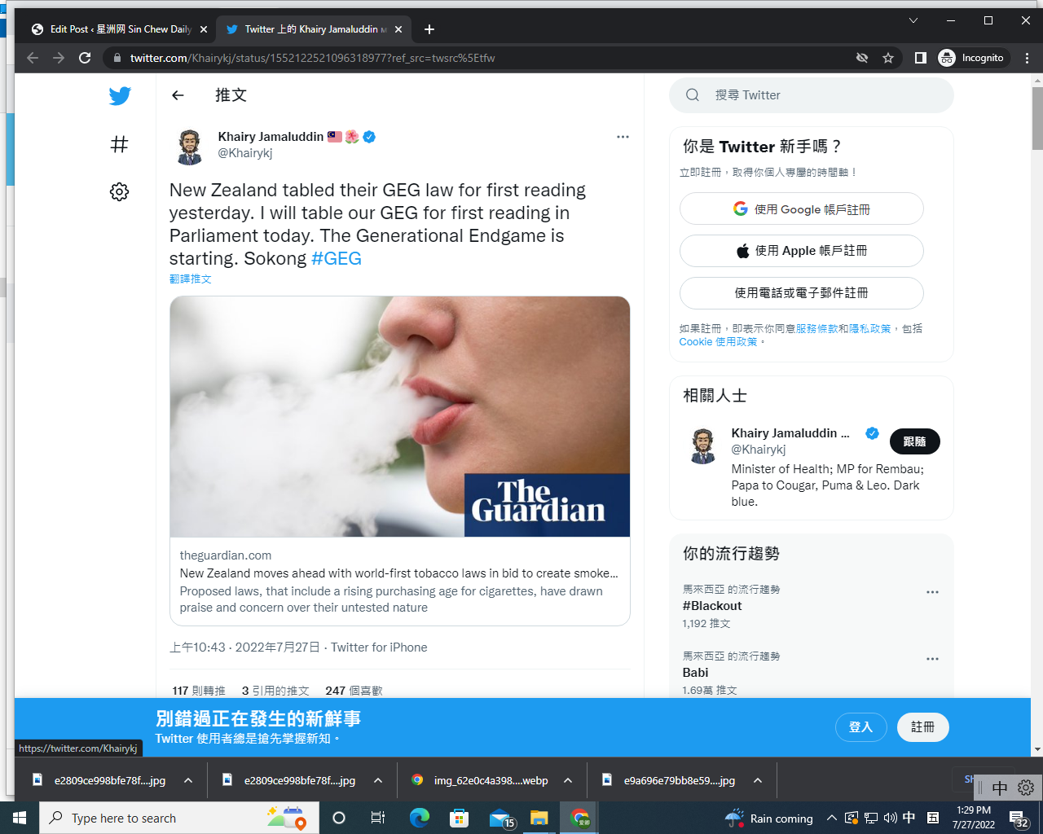Click the #GEG hashtag link
This screenshot has width=1043, height=834.
coord(337,259)
